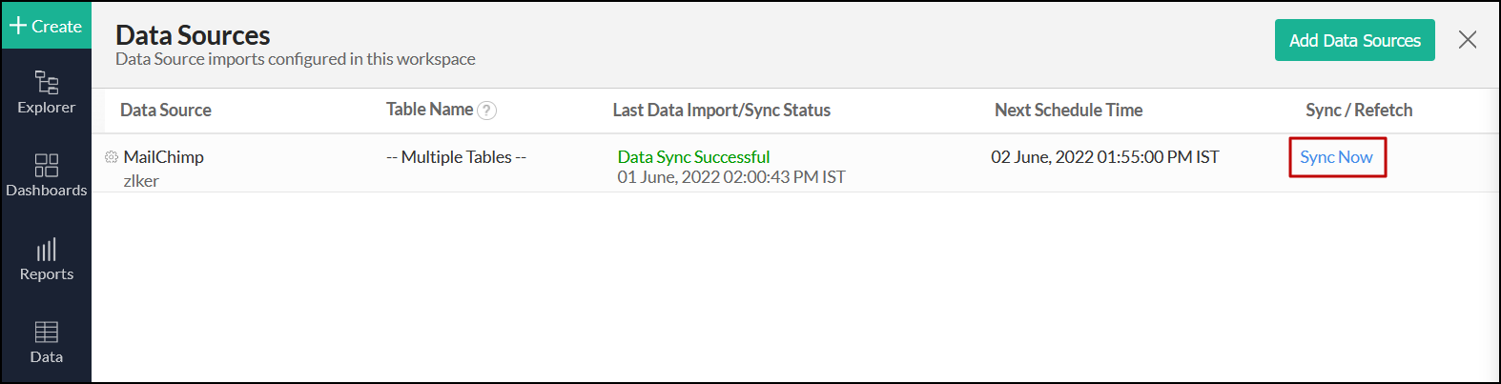Click the Data Source column header
Viewport: 1501px width, 384px height.
tap(166, 111)
